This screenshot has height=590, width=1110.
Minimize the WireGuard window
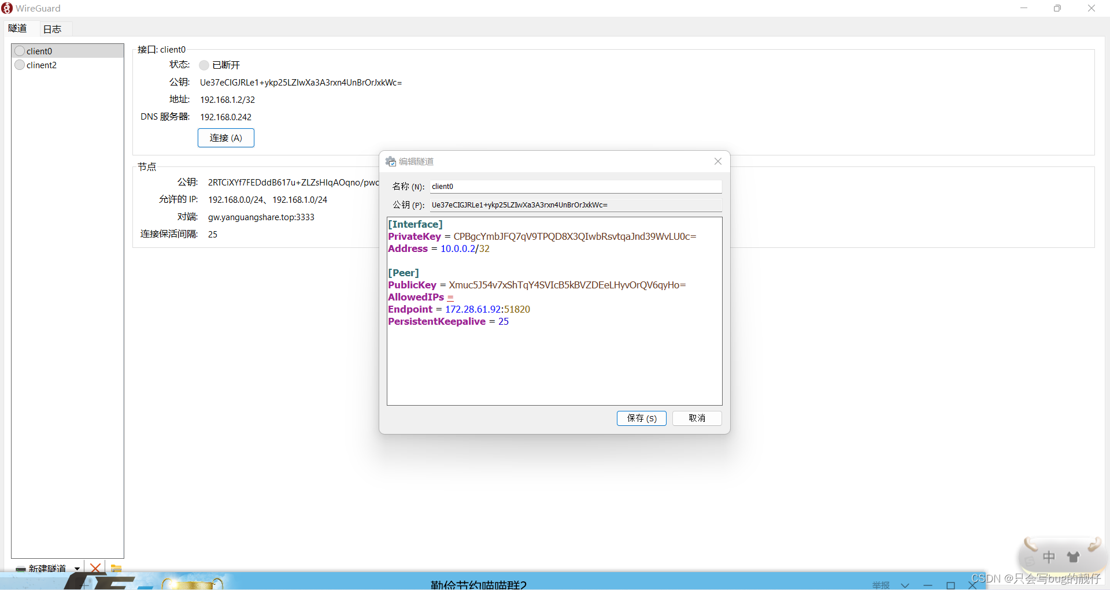coord(1024,8)
